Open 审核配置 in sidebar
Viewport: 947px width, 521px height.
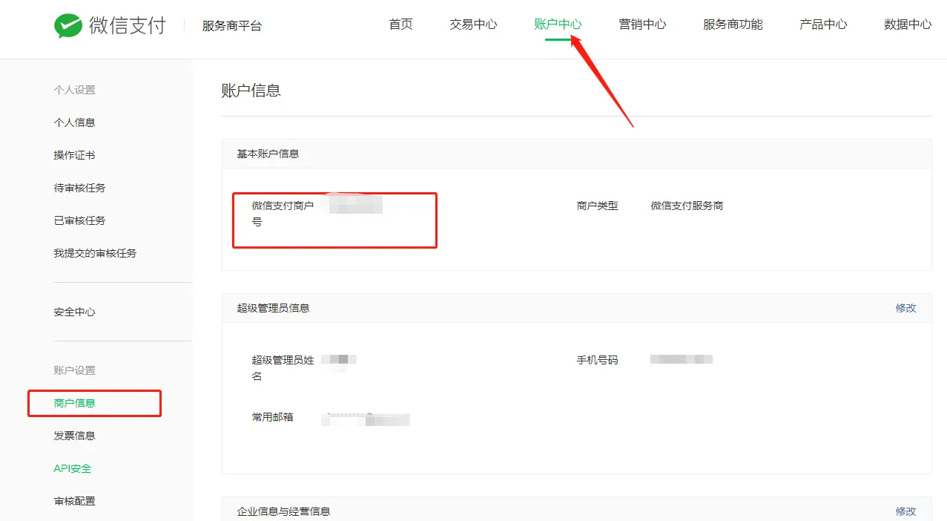74,501
